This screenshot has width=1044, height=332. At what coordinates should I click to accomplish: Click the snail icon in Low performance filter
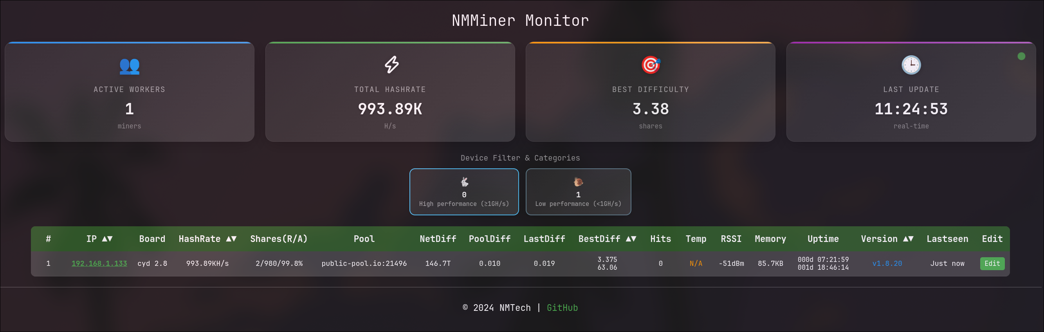tap(578, 182)
